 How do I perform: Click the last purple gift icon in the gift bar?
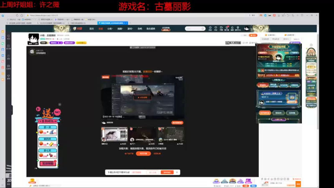[248, 181]
